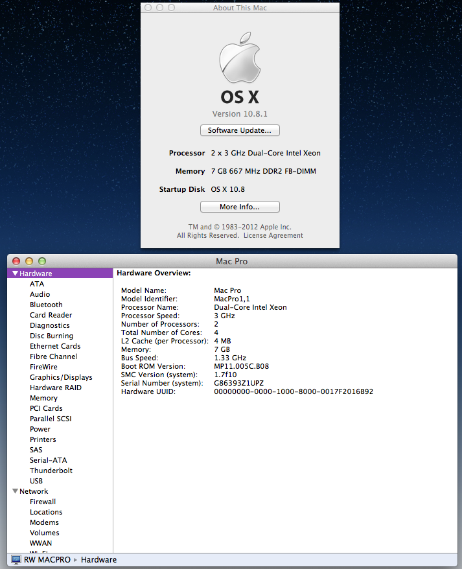Select ATA in the Hardware list

pos(37,284)
